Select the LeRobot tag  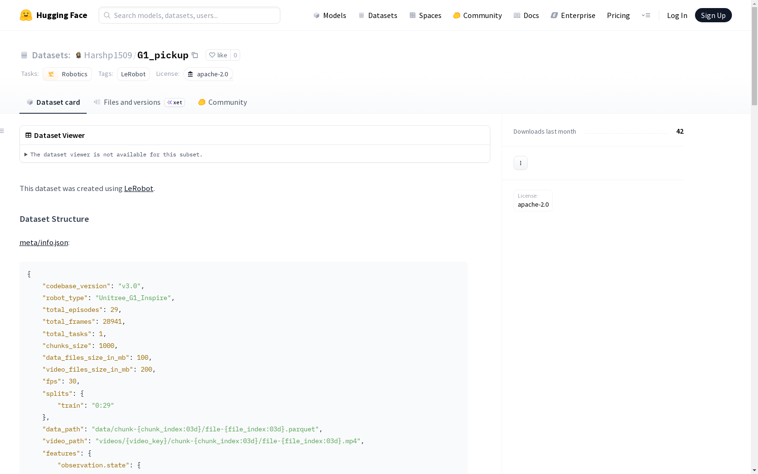(x=133, y=74)
